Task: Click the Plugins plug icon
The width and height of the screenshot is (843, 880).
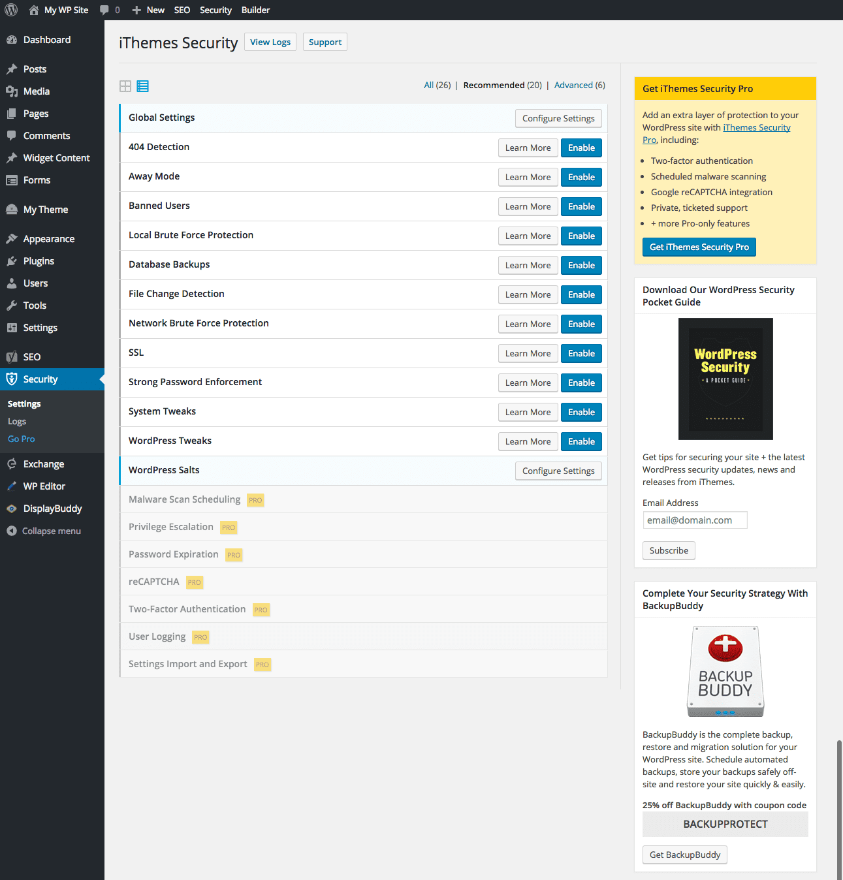Action: [12, 261]
